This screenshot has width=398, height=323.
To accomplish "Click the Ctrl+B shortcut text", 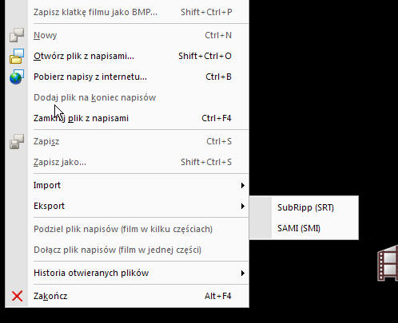I will point(218,77).
